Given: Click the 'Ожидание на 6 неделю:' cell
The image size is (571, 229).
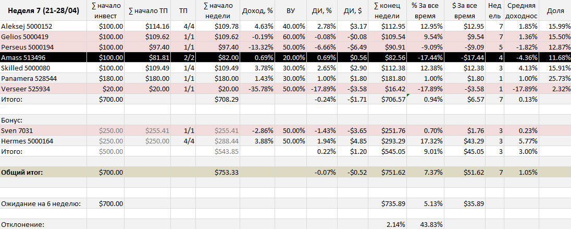Looking at the screenshot, I should tap(41, 203).
